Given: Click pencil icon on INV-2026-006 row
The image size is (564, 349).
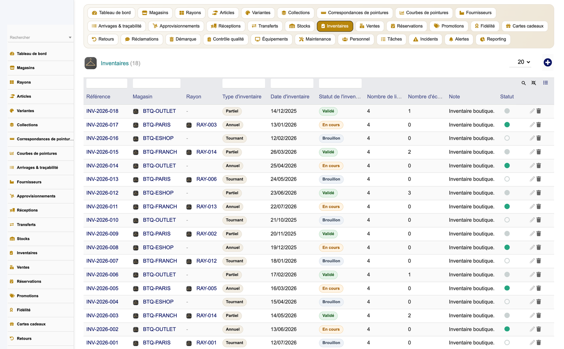Looking at the screenshot, I should click(x=532, y=275).
